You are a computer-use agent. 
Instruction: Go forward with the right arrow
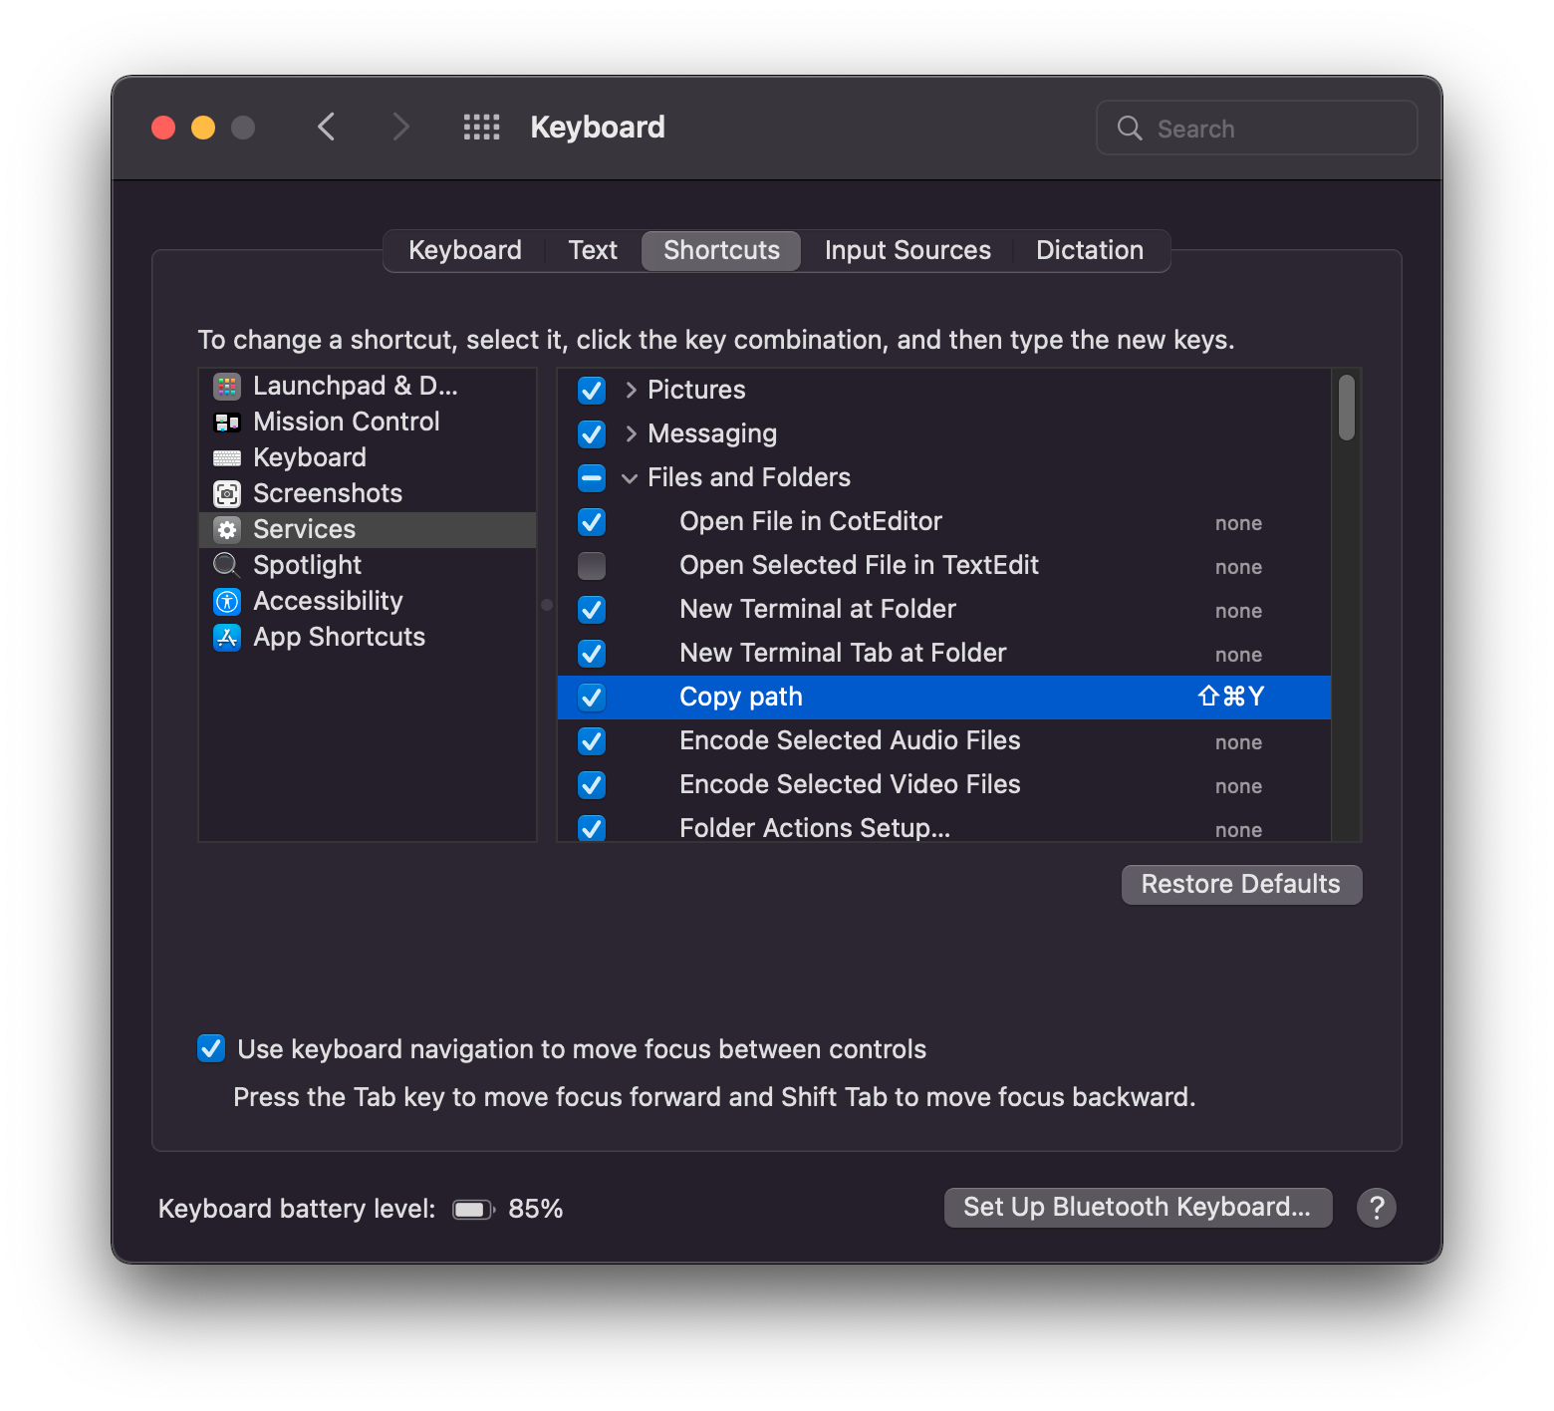pos(400,128)
